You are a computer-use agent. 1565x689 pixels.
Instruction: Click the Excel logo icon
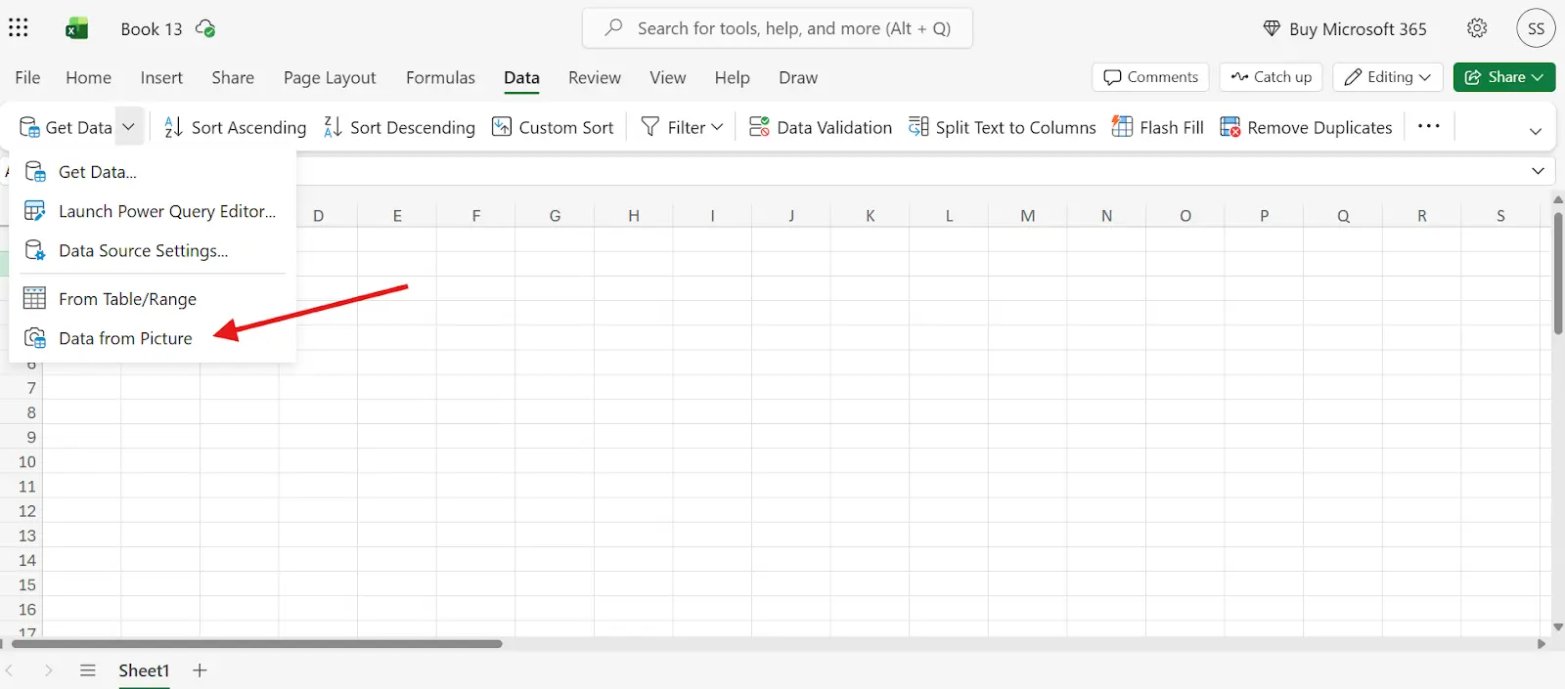(x=77, y=28)
